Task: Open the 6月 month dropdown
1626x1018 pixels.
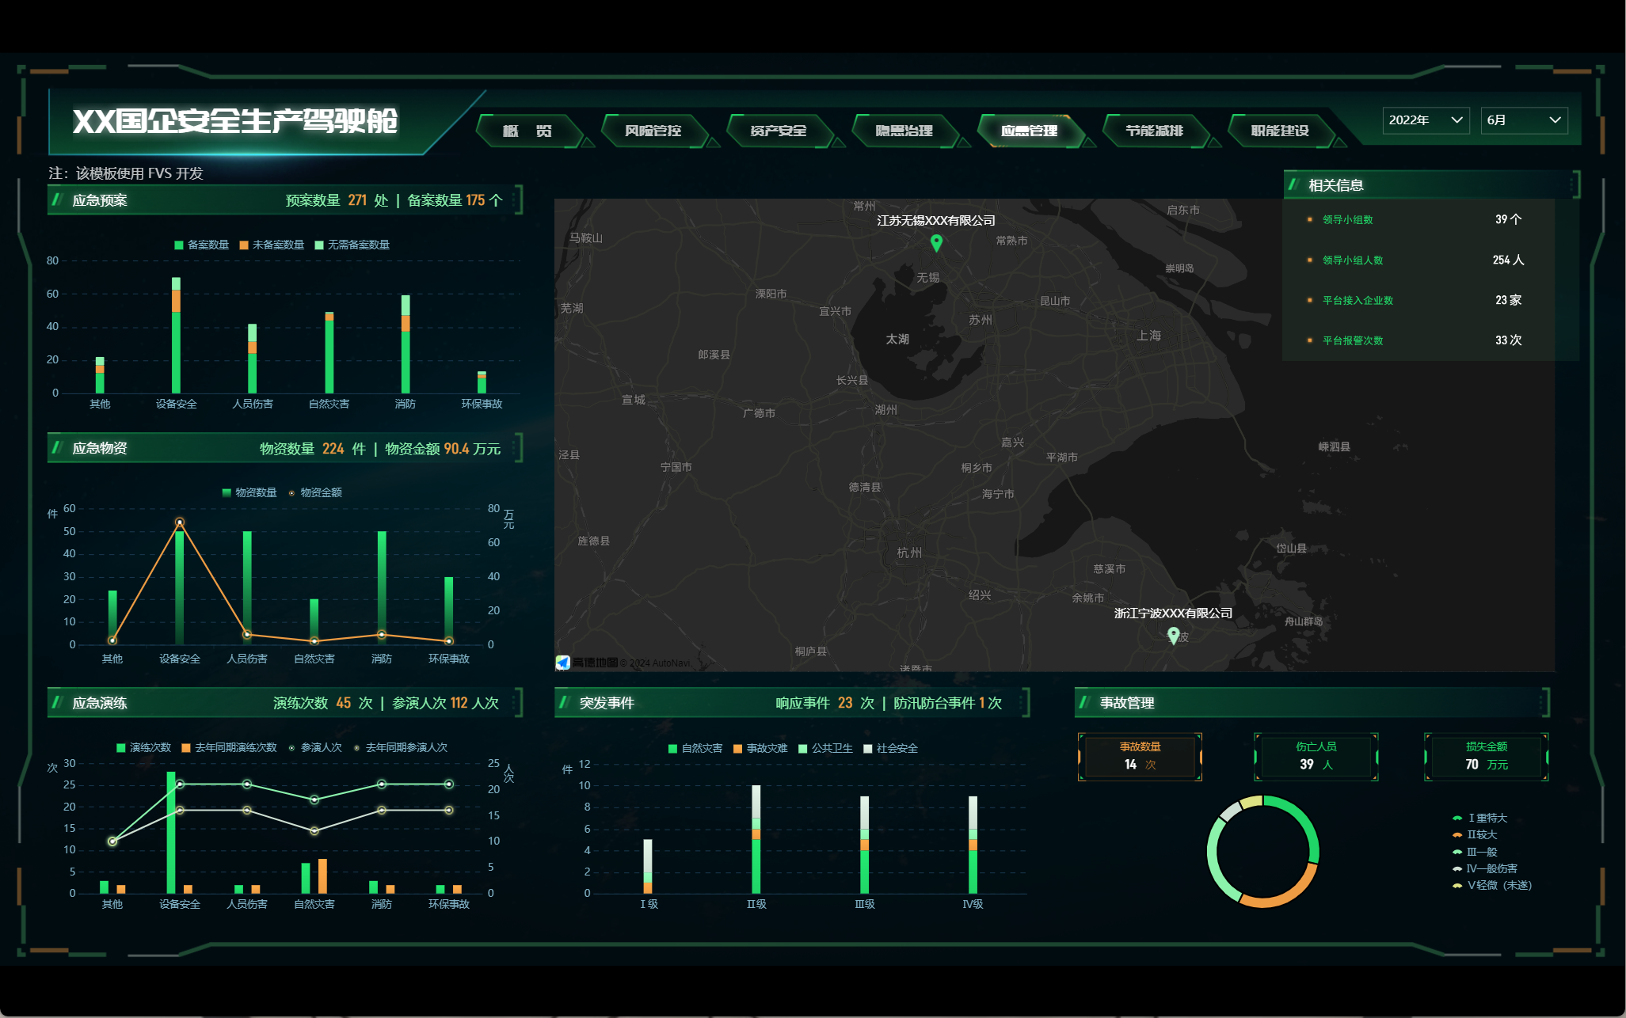Action: (x=1523, y=120)
